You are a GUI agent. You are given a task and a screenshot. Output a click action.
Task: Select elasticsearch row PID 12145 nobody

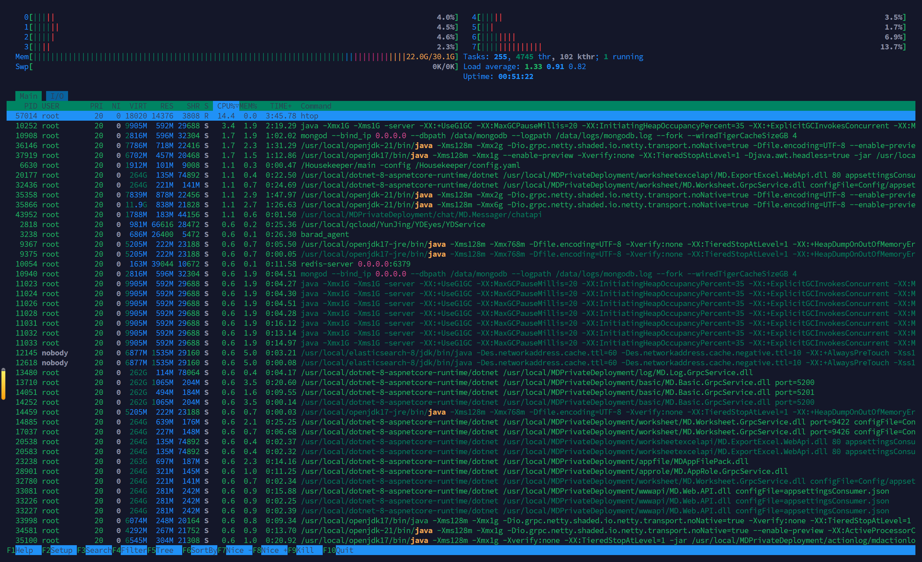[x=461, y=352]
